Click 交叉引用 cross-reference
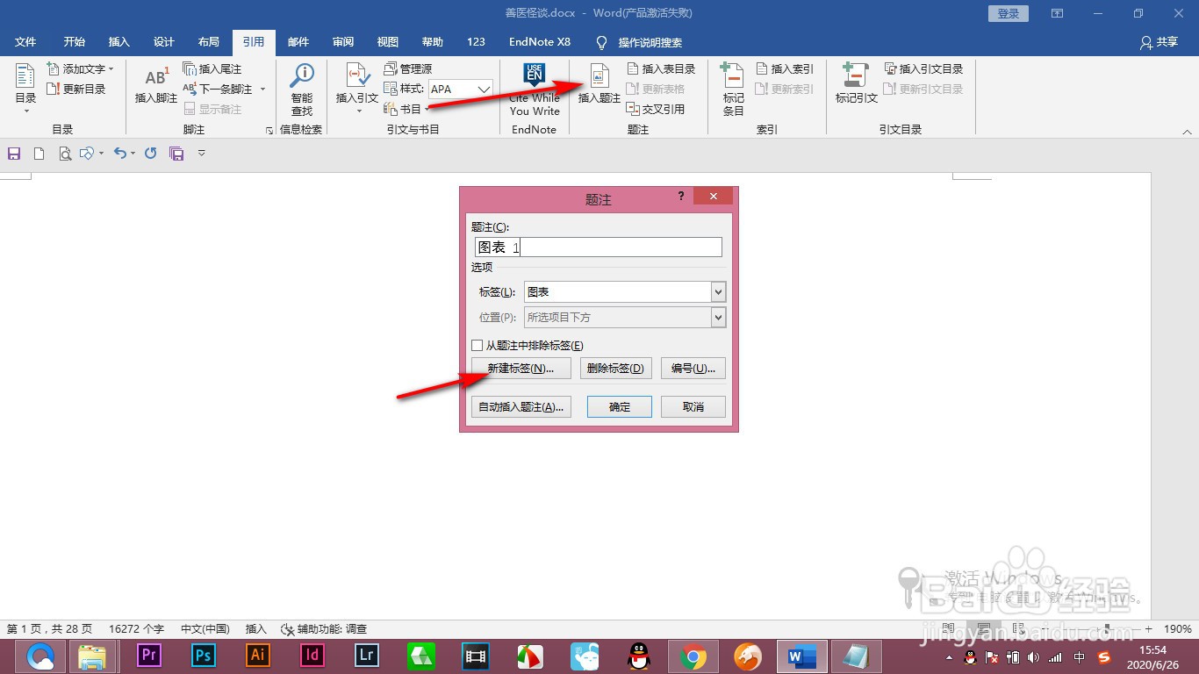Screen dimensions: 1199x674 point(656,109)
